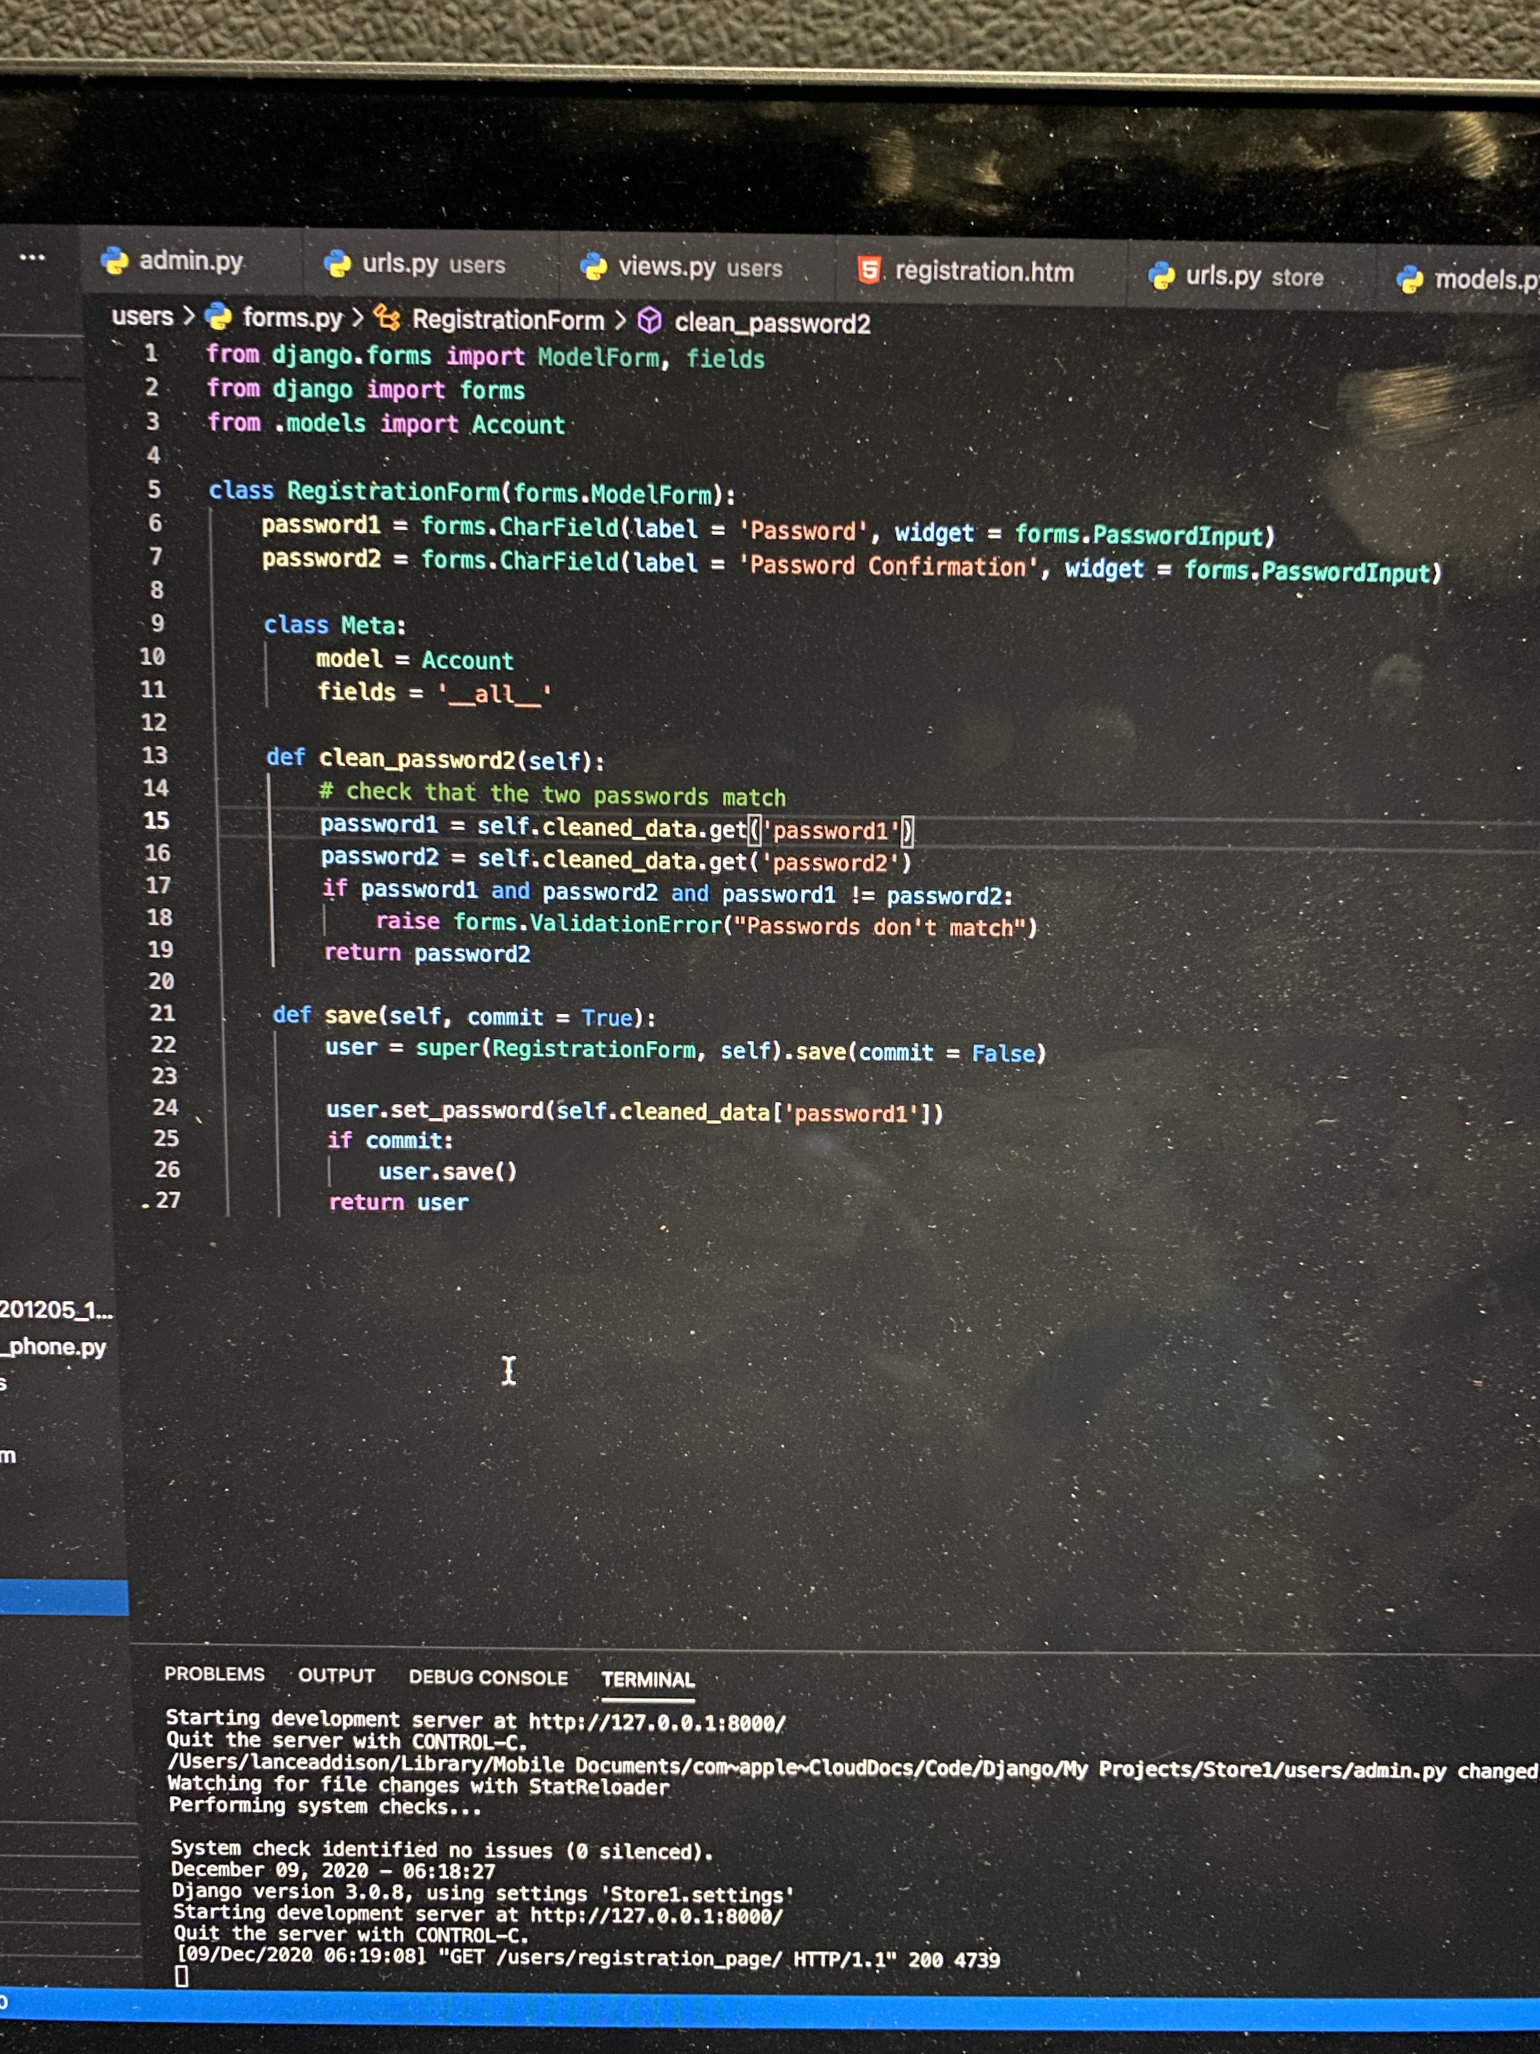
Task: Click line number 27 in the gutter
Action: point(167,1200)
